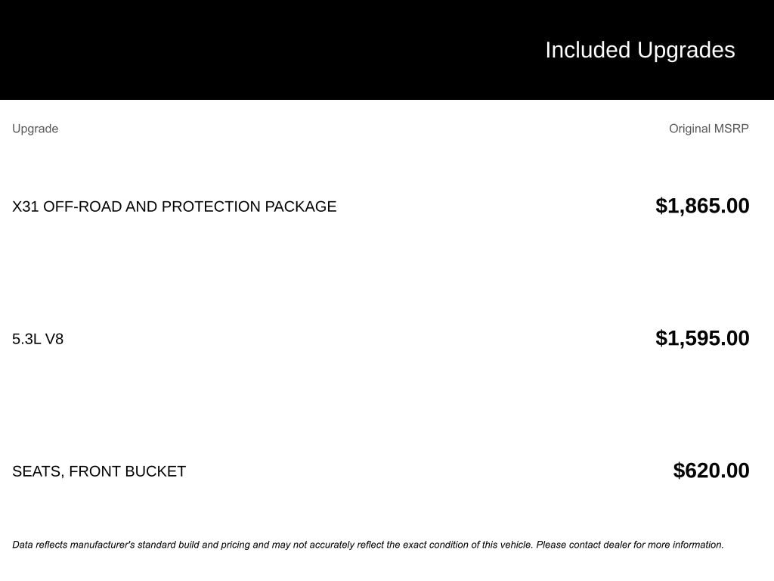Click the $1,865.00 price
Image resolution: width=774 pixels, height=581 pixels.
point(702,206)
